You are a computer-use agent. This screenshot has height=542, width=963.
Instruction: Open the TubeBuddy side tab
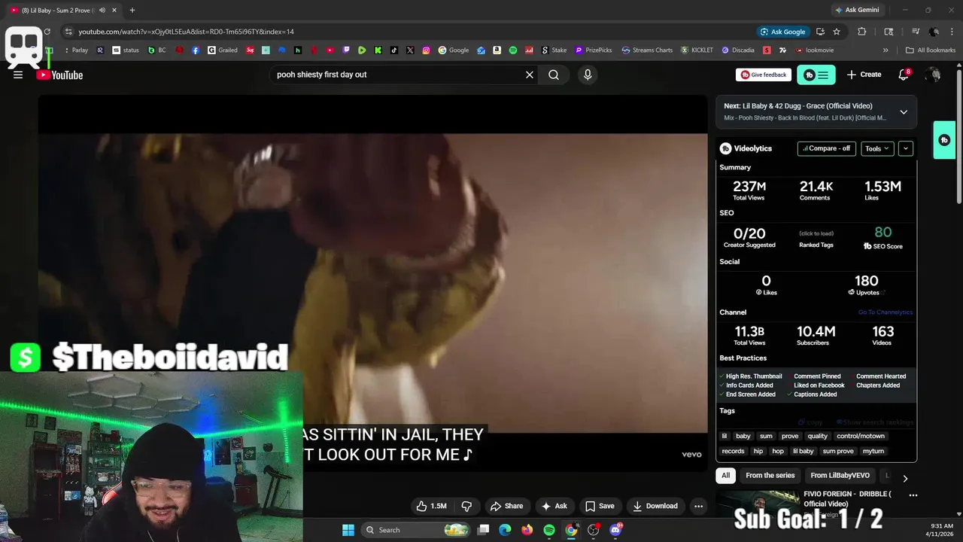coord(944,140)
